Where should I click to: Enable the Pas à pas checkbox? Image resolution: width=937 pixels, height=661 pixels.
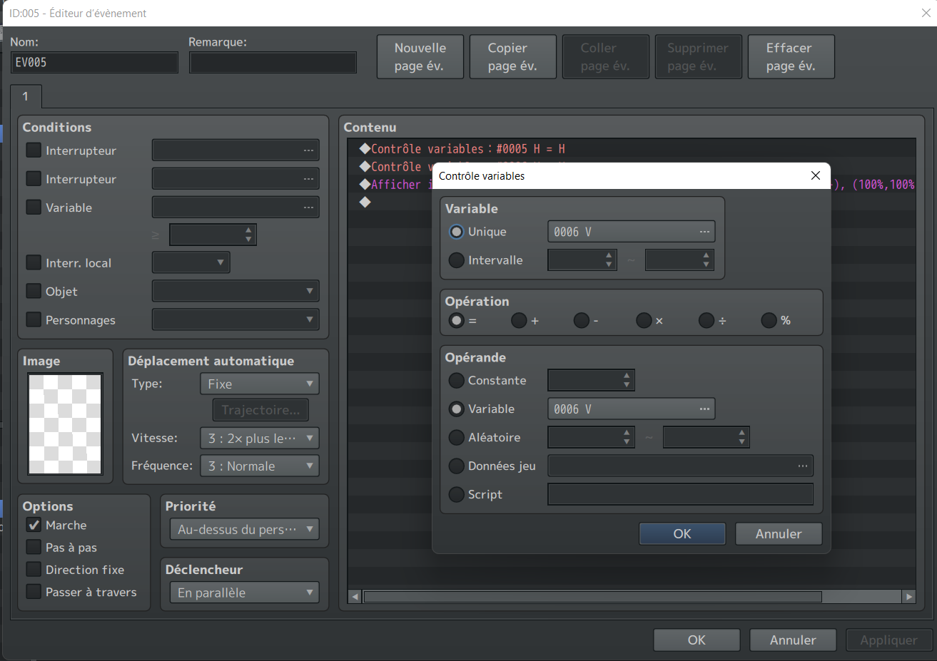(34, 548)
